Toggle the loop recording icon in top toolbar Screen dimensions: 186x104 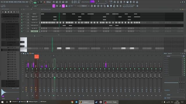coord(67,2)
